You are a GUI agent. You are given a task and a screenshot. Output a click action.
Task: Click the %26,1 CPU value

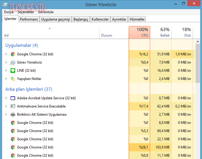tap(144, 147)
